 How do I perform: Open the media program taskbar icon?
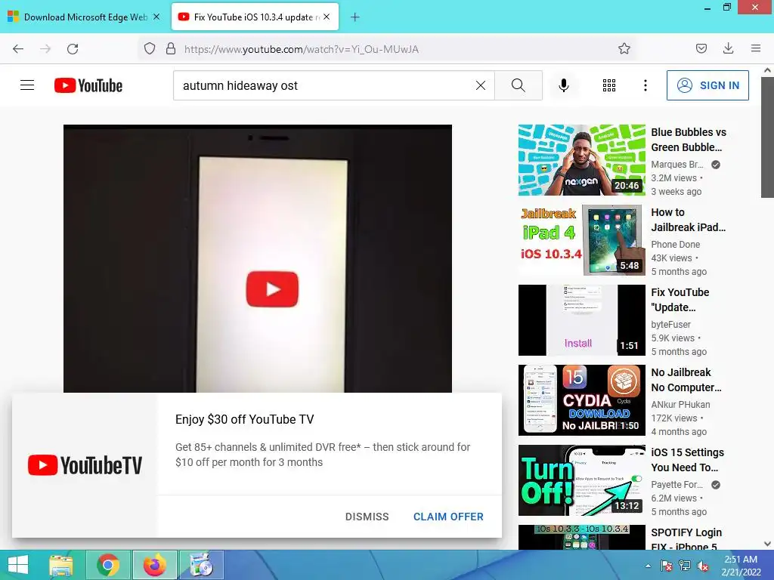tap(201, 565)
